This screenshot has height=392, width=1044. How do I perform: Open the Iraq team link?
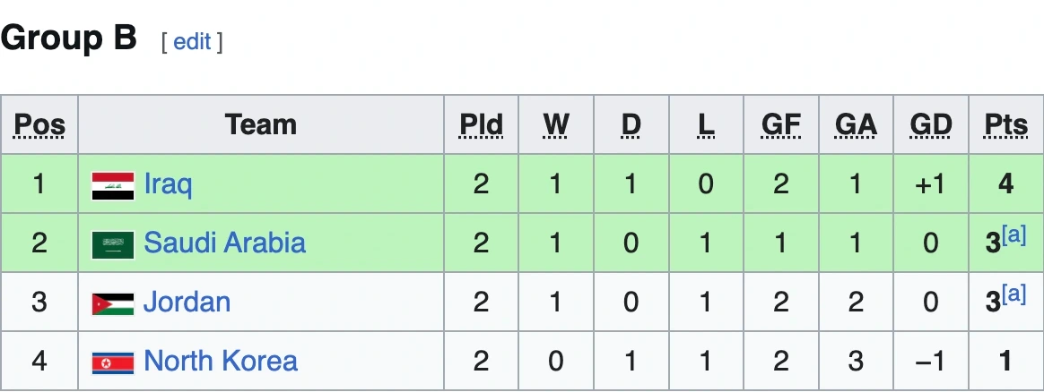coord(168,184)
